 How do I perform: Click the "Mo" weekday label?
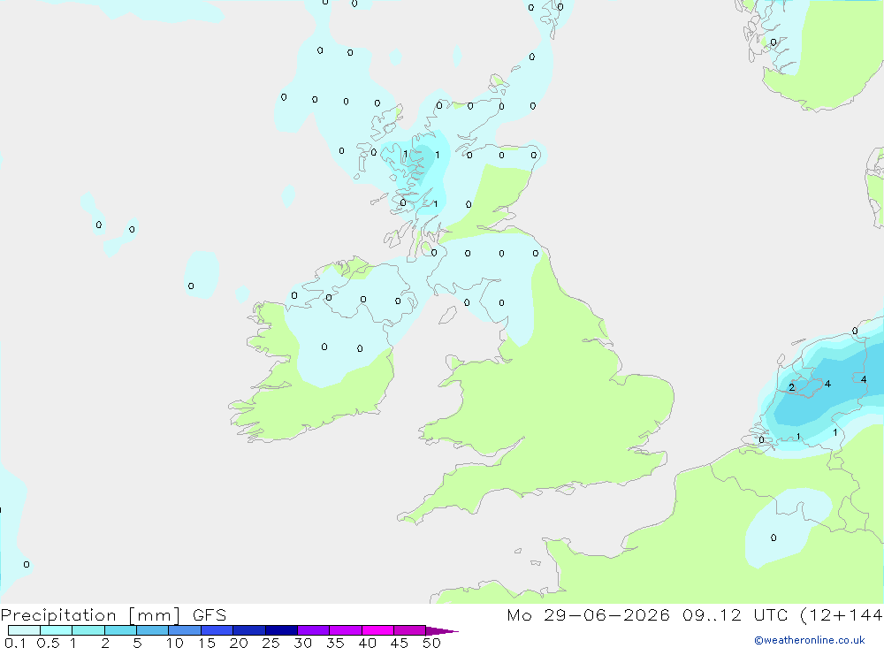coord(519,615)
